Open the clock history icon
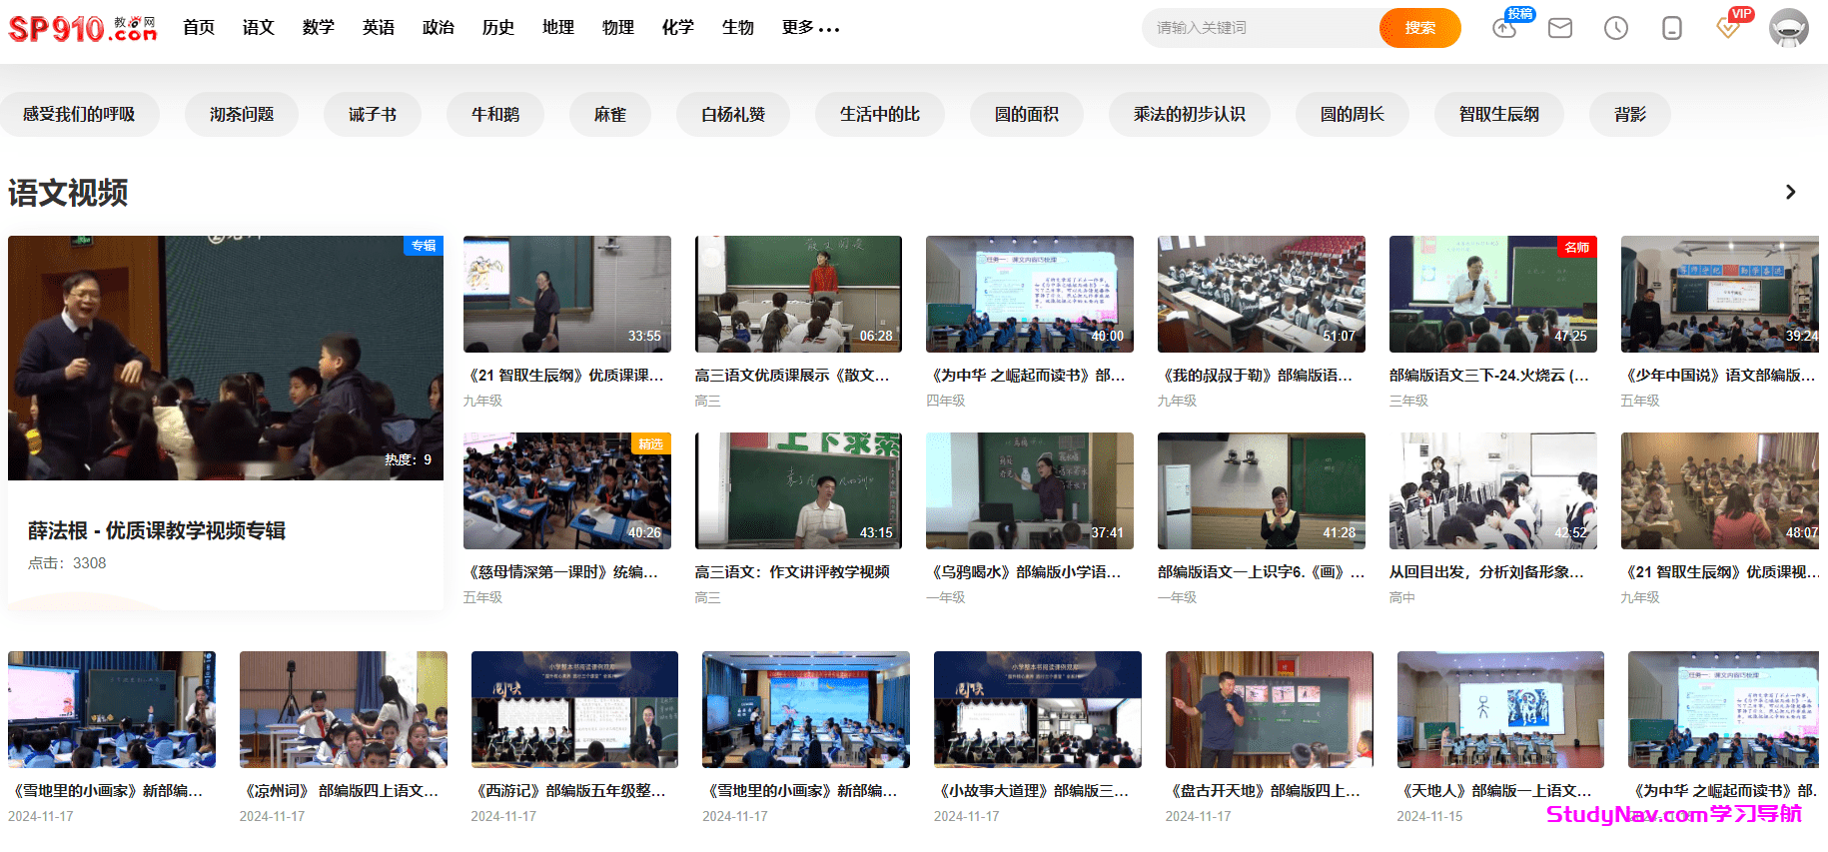Screen dimensions: 1828x852 click(1615, 28)
